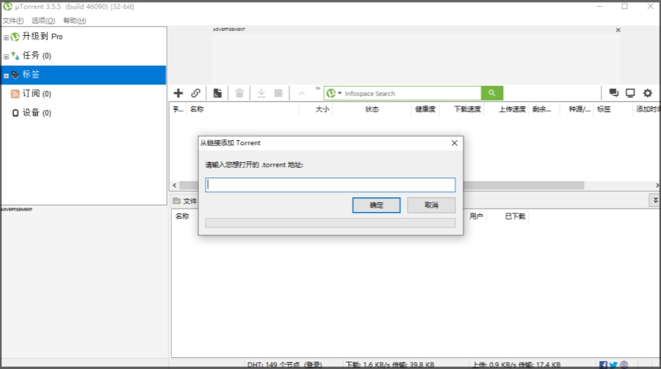Click the Add Torrent plus icon
The width and height of the screenshot is (661, 369).
click(178, 93)
